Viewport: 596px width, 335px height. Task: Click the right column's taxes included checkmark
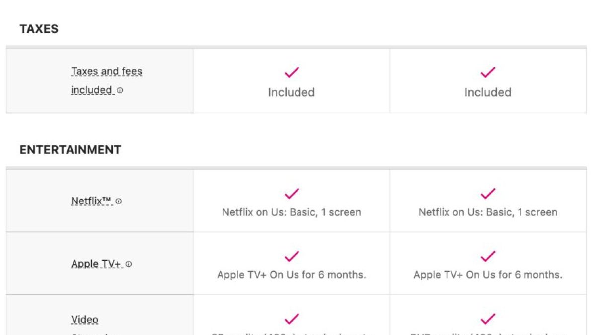click(x=488, y=72)
